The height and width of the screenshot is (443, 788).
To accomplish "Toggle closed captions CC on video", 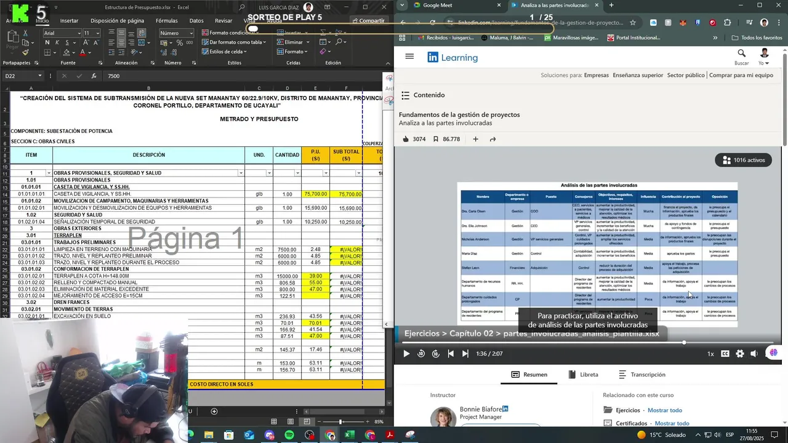I will pyautogui.click(x=725, y=354).
